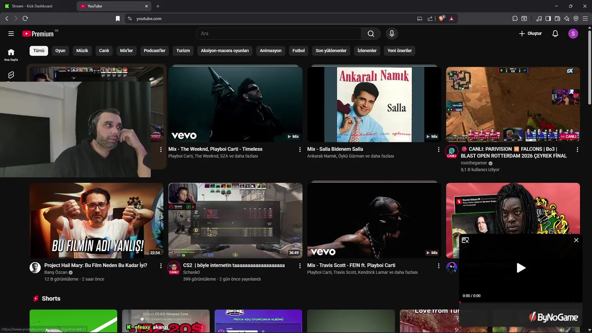Open options for Salla Bidenem Salla mix
The height and width of the screenshot is (333, 592).
(438, 149)
